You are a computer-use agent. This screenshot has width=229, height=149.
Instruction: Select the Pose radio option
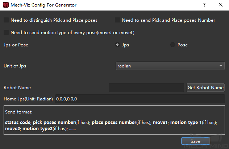coord(172,45)
